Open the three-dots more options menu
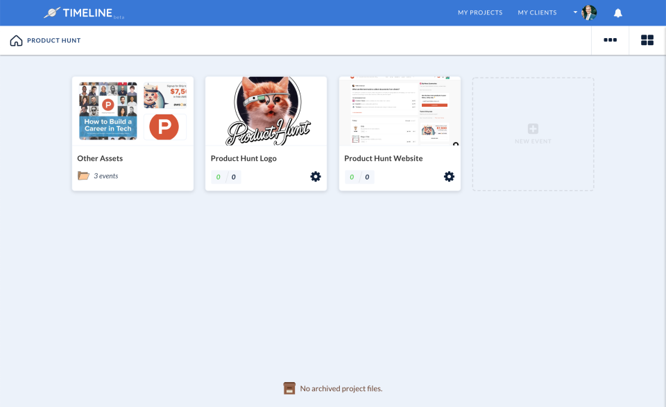 coord(610,40)
